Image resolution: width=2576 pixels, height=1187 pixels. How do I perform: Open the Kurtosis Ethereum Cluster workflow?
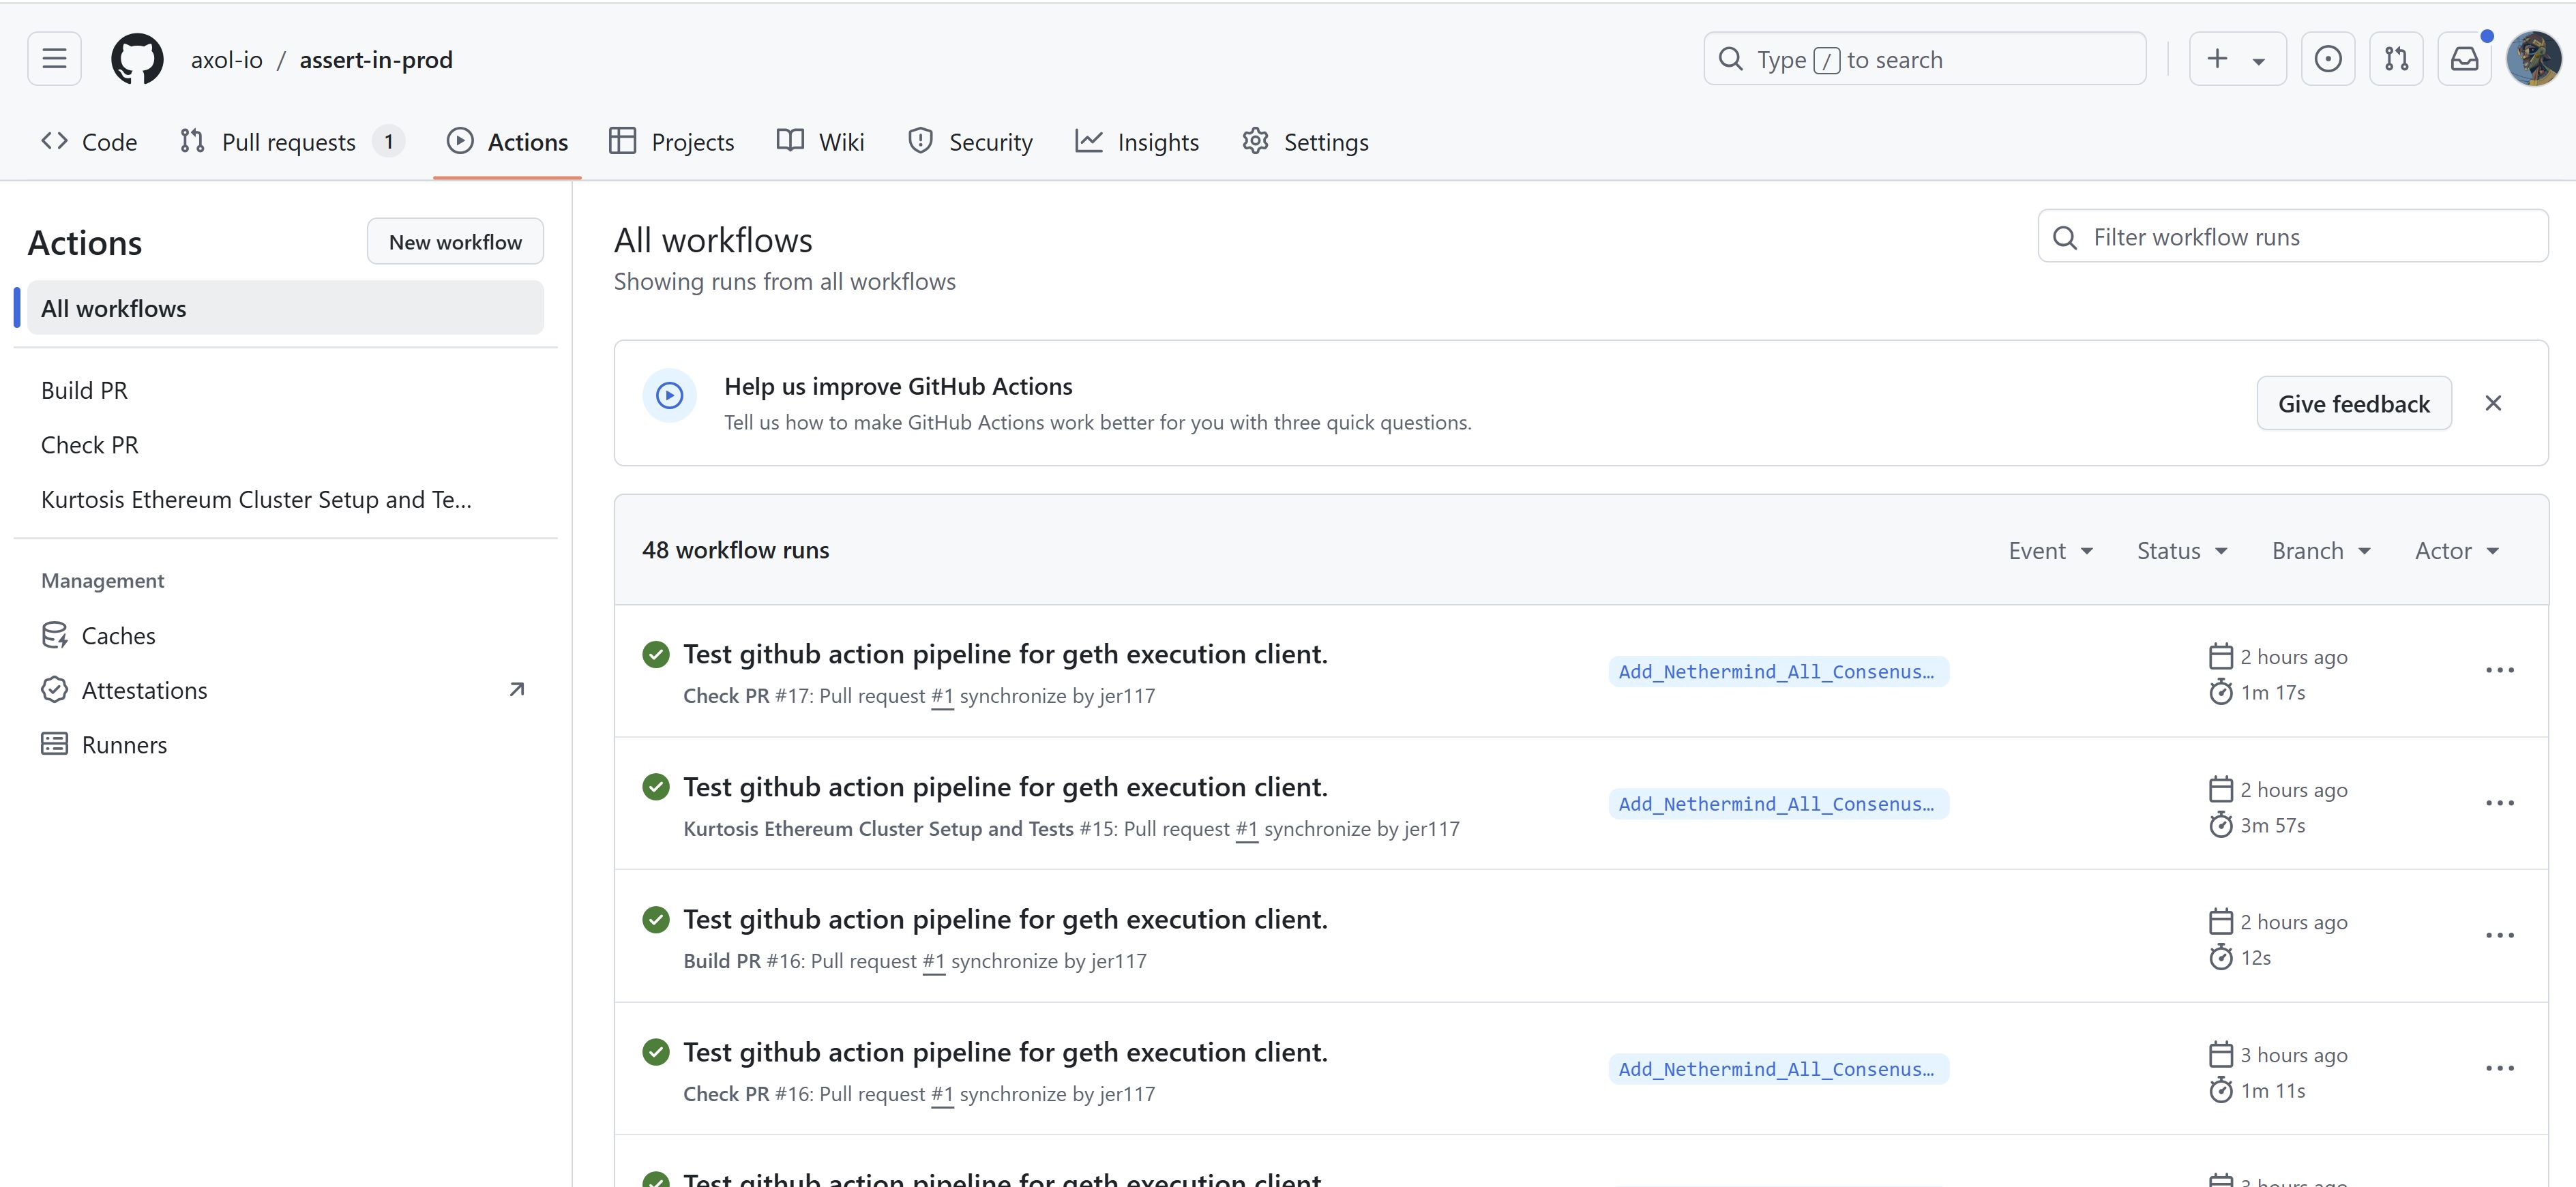point(254,499)
